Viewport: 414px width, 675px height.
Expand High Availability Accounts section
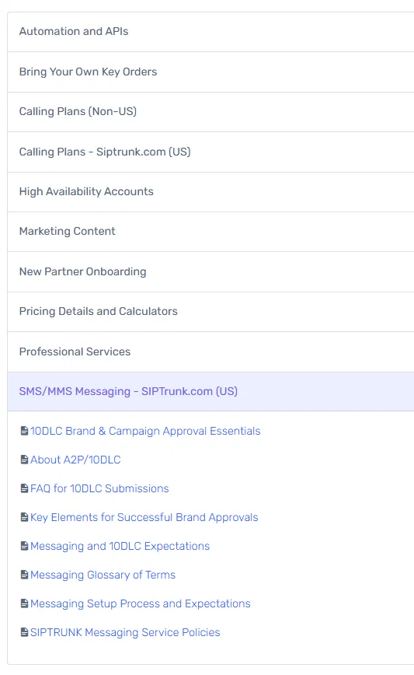pos(210,192)
